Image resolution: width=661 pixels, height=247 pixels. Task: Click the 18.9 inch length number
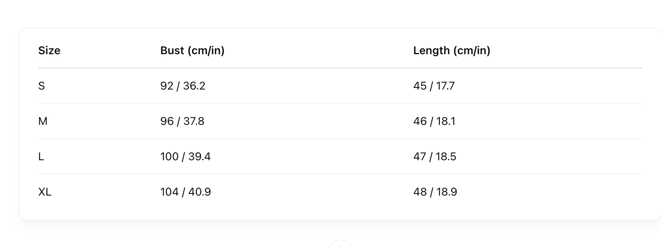coord(447,192)
